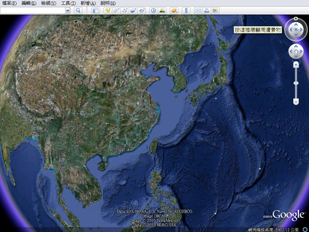This screenshot has height=232, width=309.
Task: Click the record a tour icon
Action: (142, 11)
